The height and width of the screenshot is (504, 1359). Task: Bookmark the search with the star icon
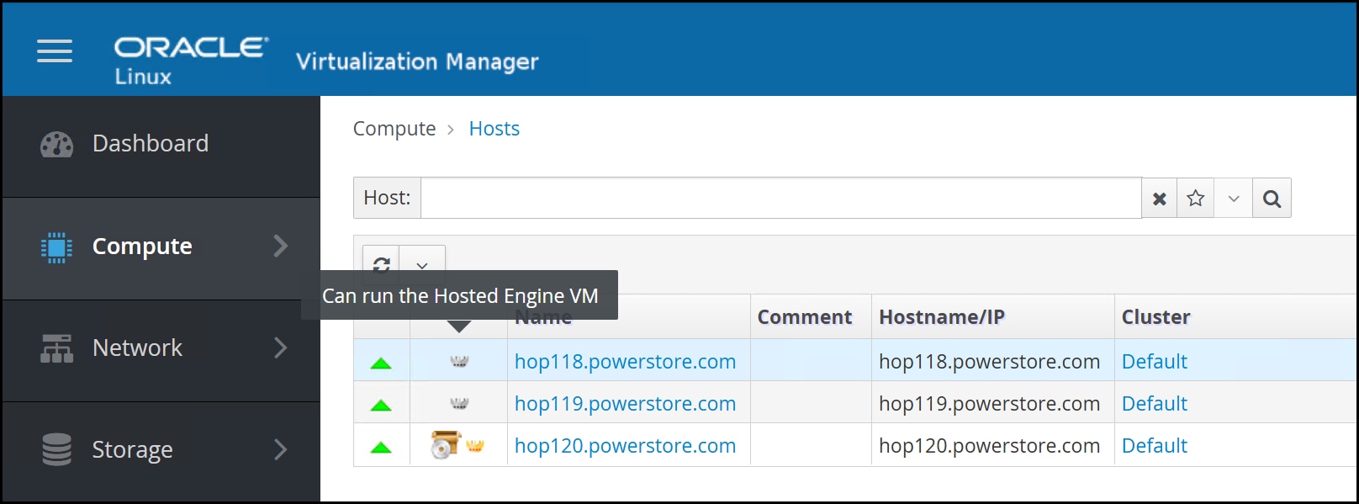[1196, 199]
